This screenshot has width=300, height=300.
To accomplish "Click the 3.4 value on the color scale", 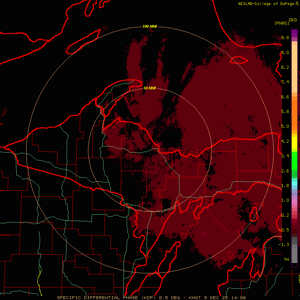I will pos(285,156).
